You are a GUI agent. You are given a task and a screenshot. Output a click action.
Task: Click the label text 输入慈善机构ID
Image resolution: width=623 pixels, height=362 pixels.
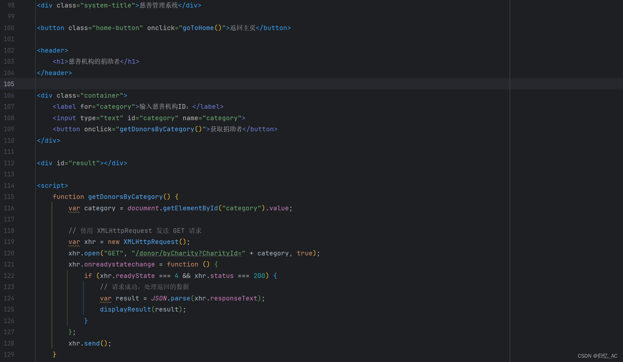[163, 107]
